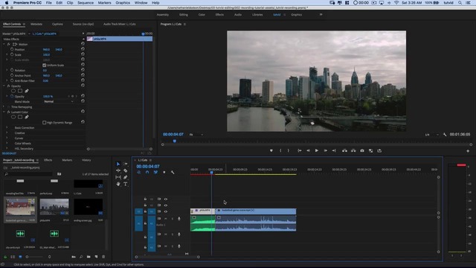This screenshot has width=476, height=268.
Task: Select the Hand tool
Action: [x=118, y=184]
